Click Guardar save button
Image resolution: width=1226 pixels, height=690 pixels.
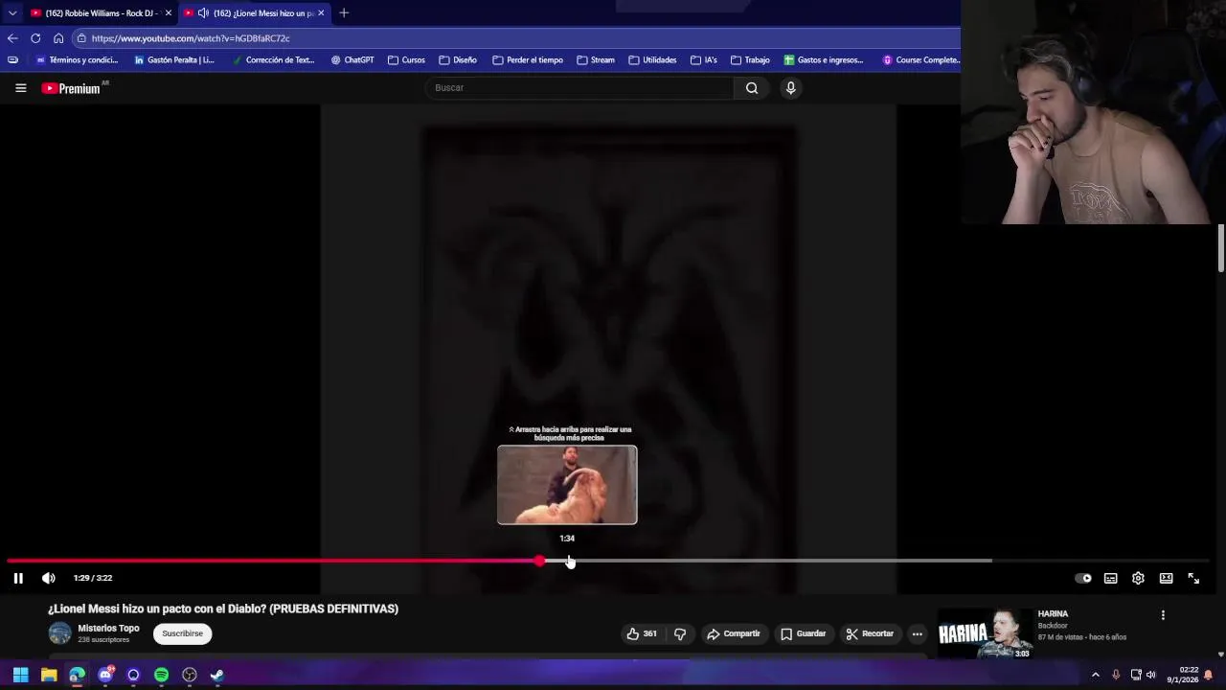click(x=803, y=633)
